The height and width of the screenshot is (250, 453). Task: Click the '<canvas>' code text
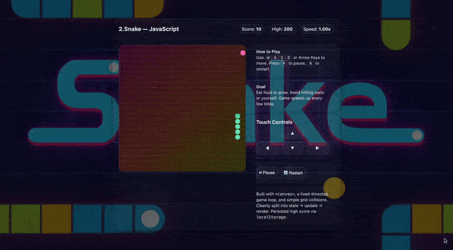pos(285,194)
